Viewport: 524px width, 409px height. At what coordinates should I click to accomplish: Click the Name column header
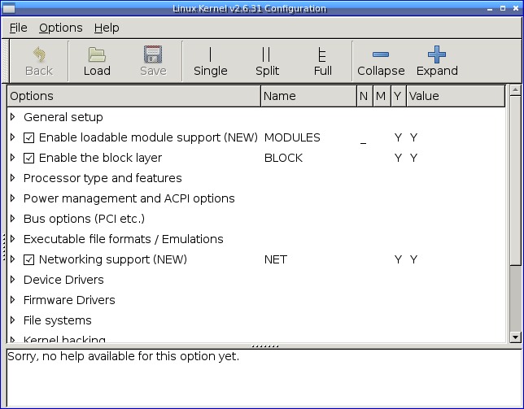pyautogui.click(x=308, y=96)
